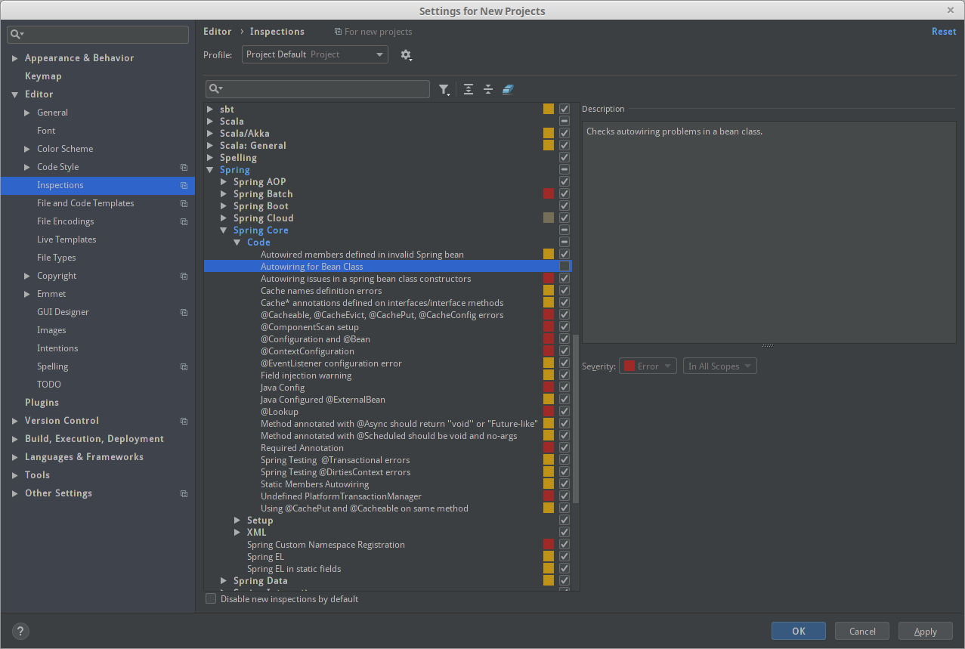This screenshot has width=965, height=649.
Task: Open the File Types settings page
Action: 57,258
